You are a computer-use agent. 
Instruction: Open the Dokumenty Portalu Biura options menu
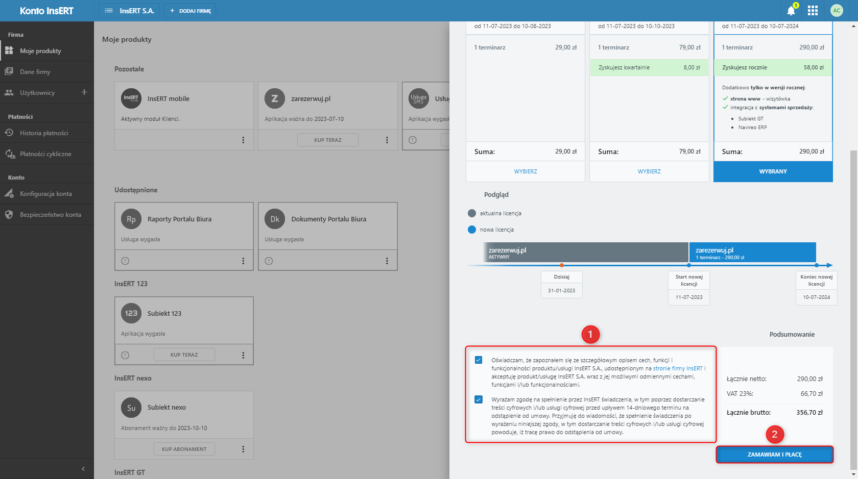coord(387,261)
